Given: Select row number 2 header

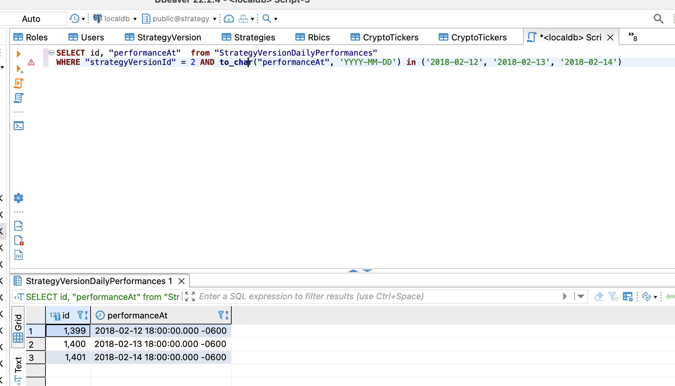Looking at the screenshot, I should click(x=36, y=344).
